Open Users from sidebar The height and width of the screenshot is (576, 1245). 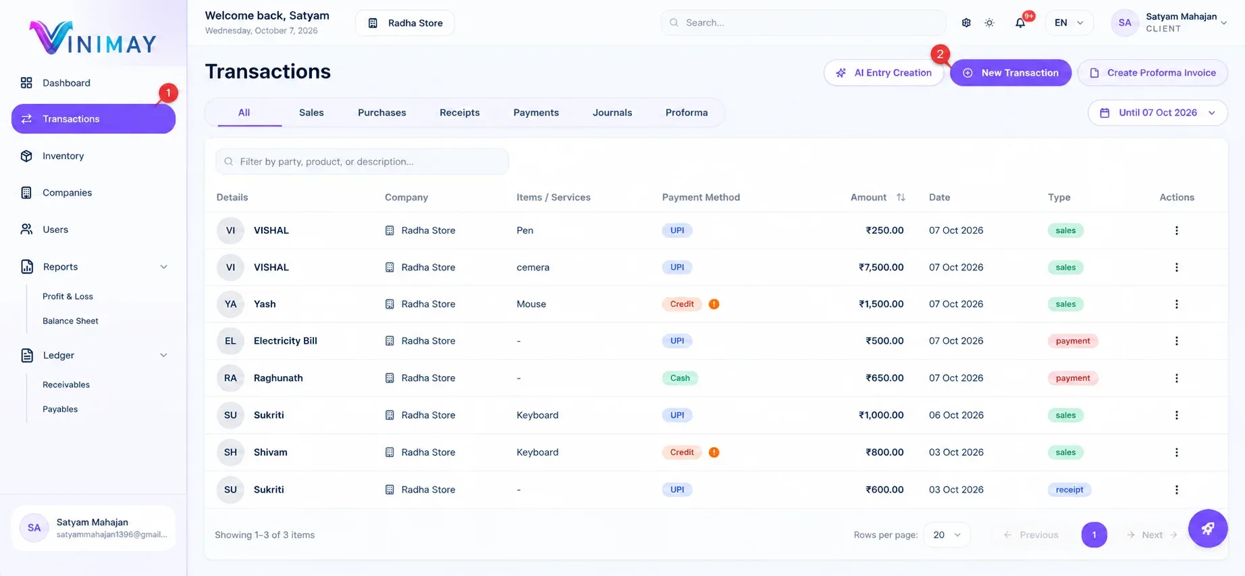tap(93, 230)
